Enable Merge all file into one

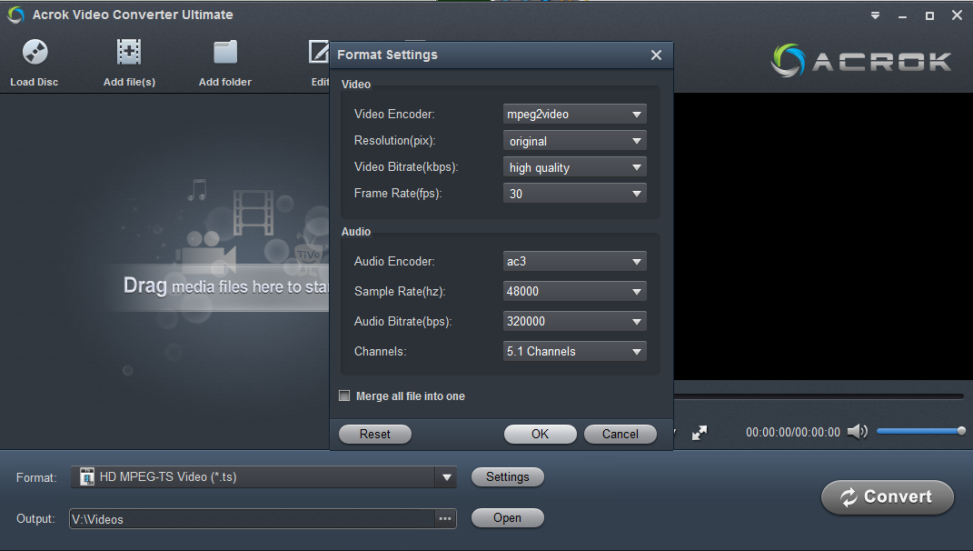(344, 396)
